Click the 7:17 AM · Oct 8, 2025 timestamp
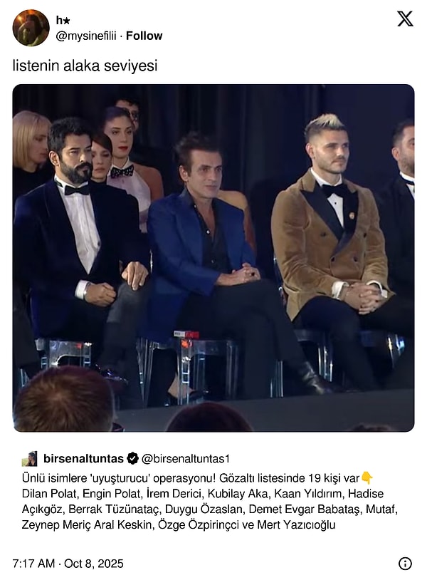Image resolution: width=427 pixels, height=585 pixels. (x=68, y=564)
